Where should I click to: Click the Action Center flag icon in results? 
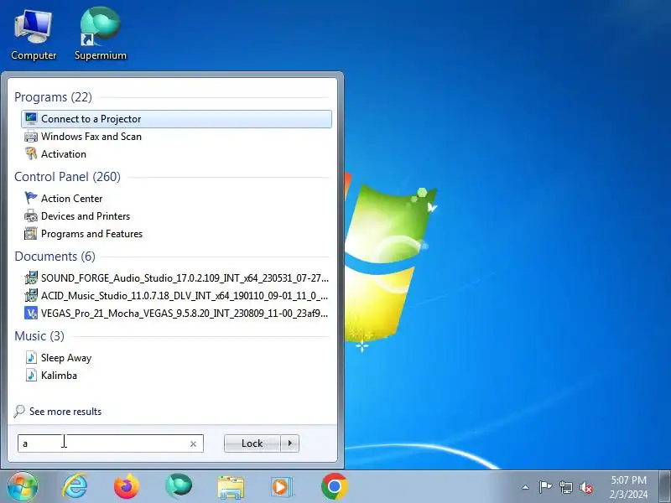click(x=31, y=198)
